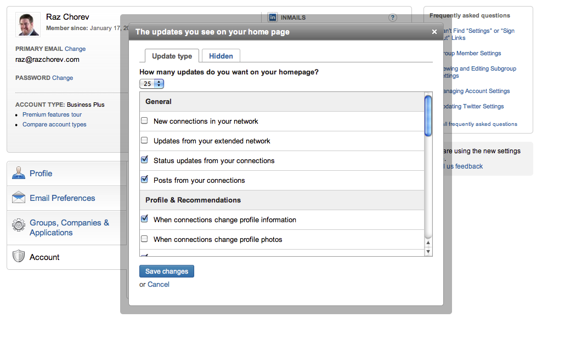Uncheck Status updates from your connections
Screen dimensions: 576x341
point(145,160)
